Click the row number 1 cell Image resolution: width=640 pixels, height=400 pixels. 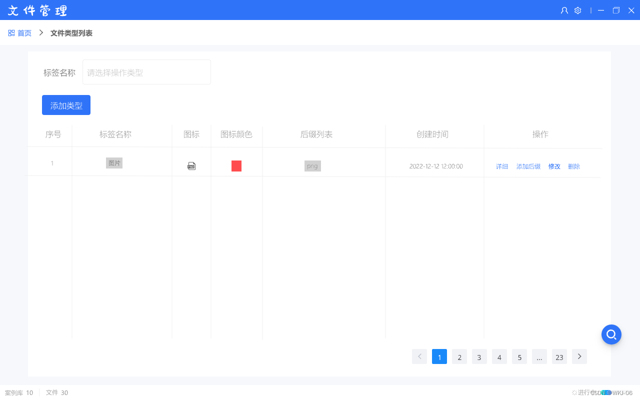tap(52, 163)
